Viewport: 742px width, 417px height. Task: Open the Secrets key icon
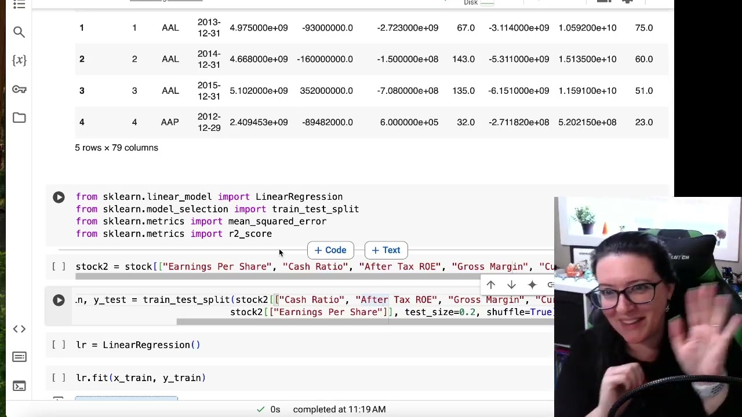(19, 89)
